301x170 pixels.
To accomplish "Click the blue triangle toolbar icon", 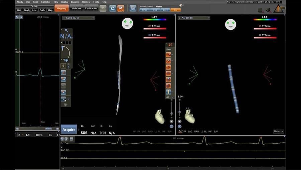I will 112,8.
